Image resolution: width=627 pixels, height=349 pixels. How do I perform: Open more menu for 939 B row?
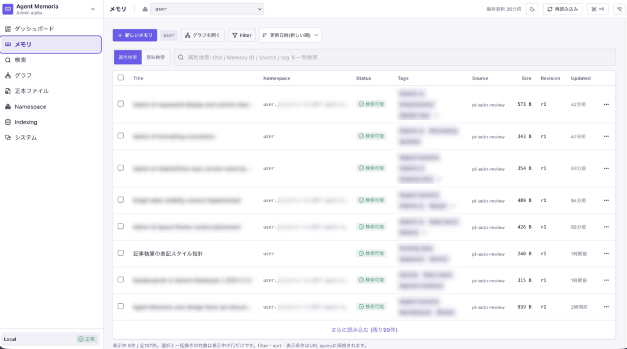point(606,307)
